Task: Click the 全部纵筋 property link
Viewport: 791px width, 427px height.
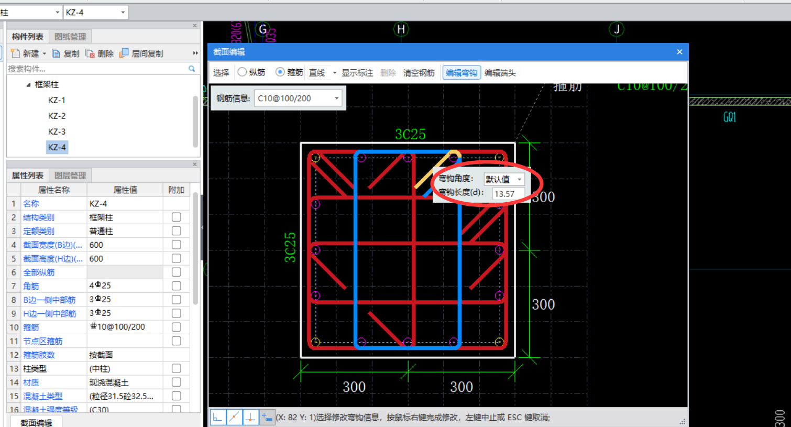Action: 39,272
